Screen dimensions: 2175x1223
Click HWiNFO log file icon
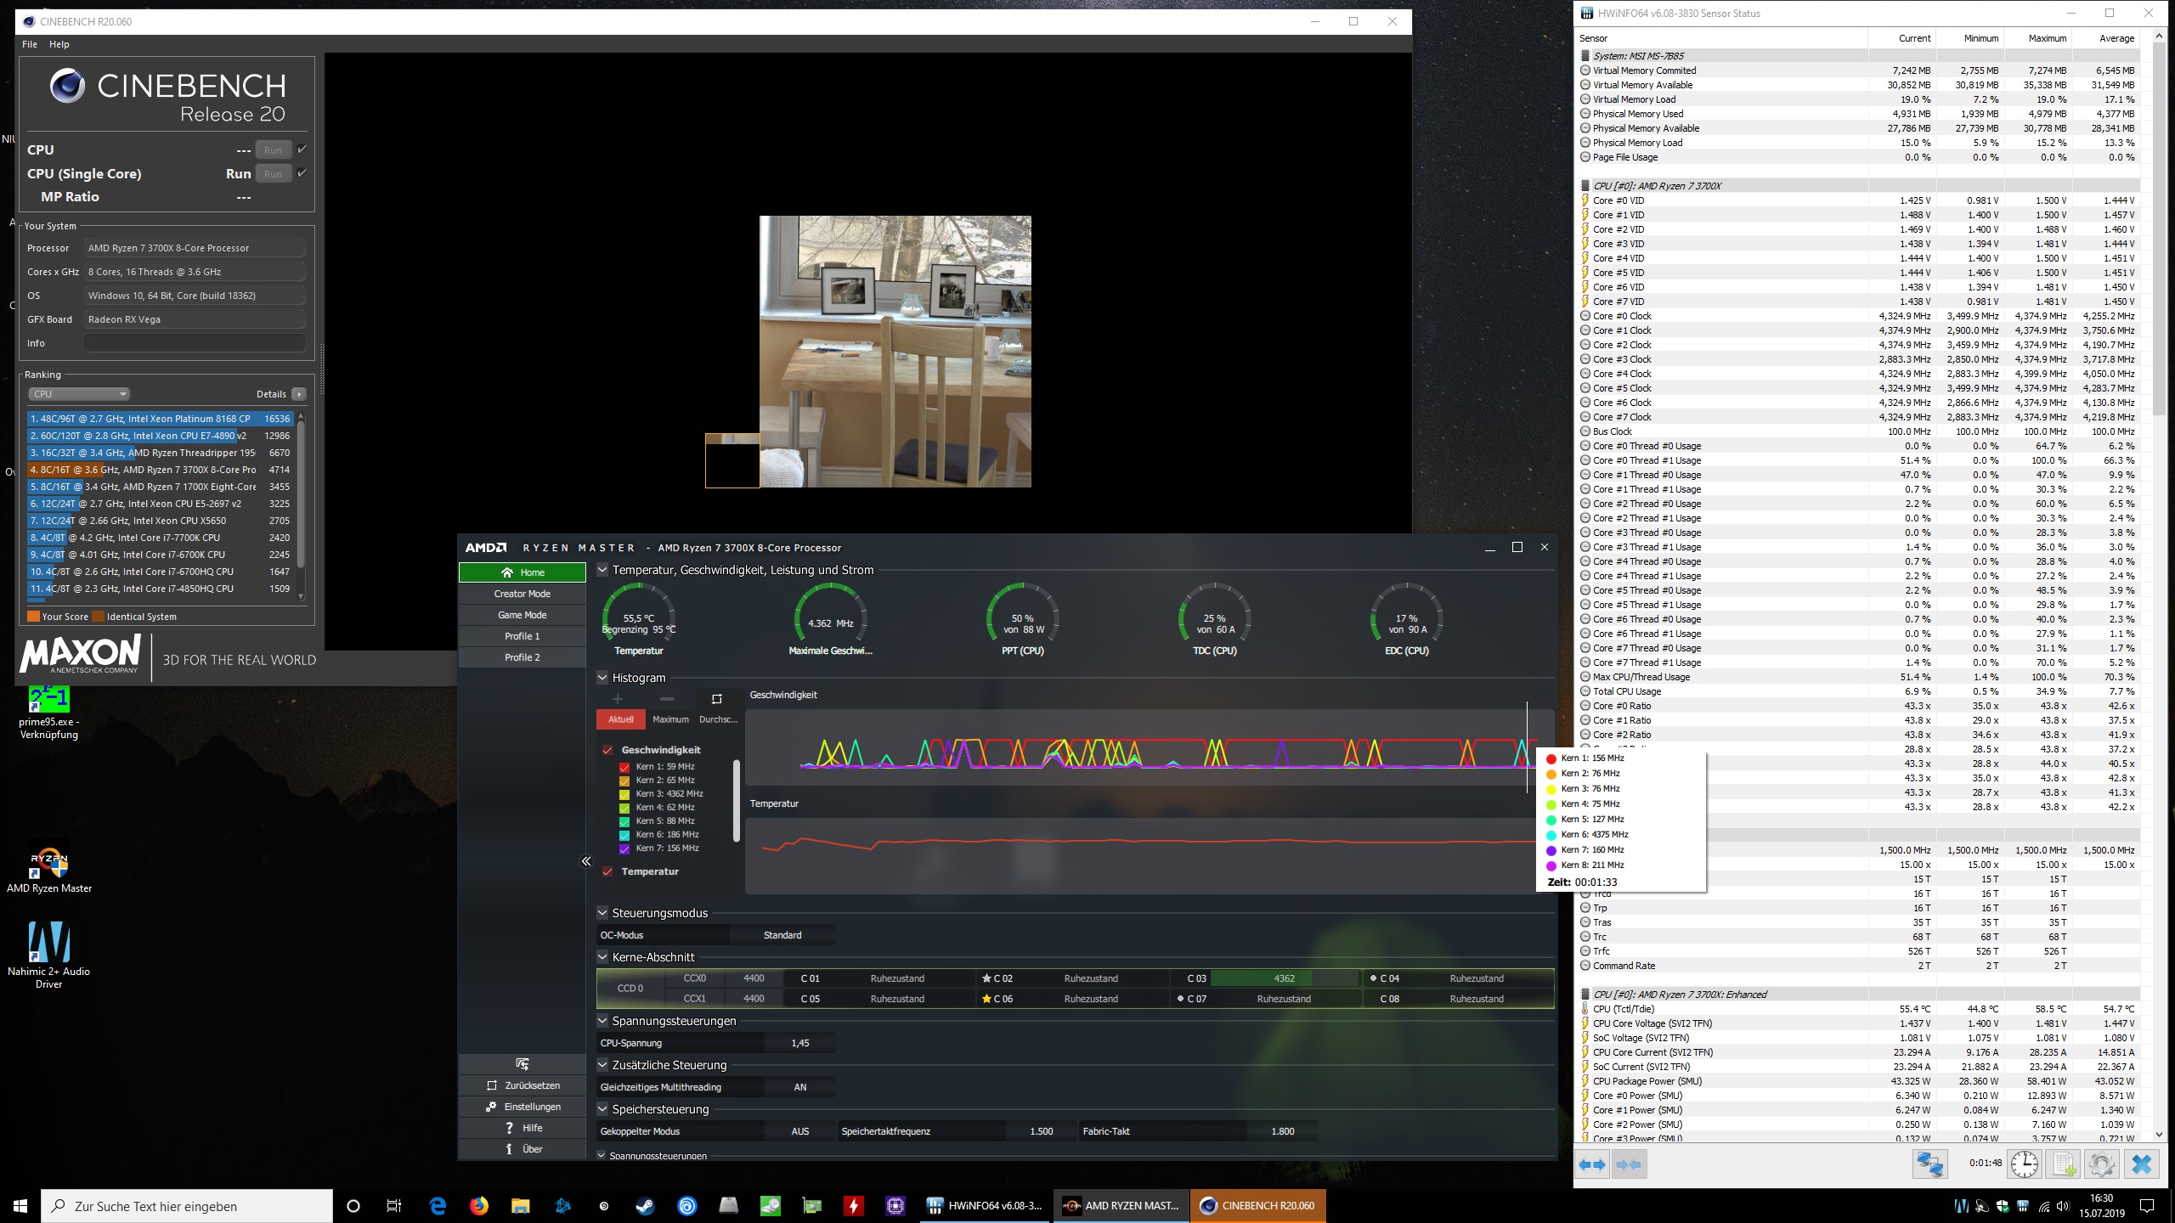(x=2064, y=1164)
